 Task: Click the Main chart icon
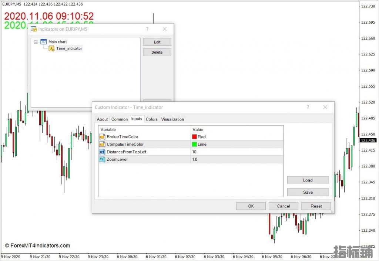pos(44,42)
